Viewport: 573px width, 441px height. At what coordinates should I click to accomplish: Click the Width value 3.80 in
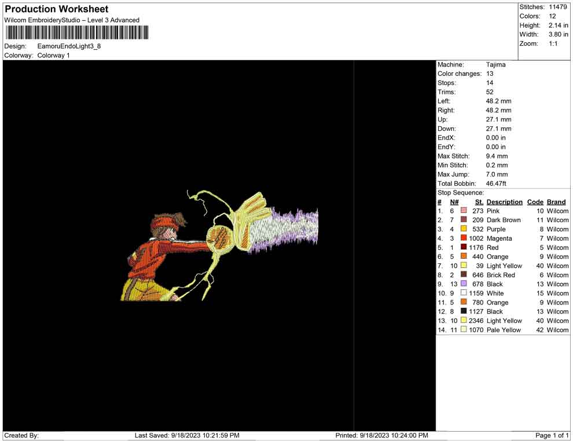(558, 34)
